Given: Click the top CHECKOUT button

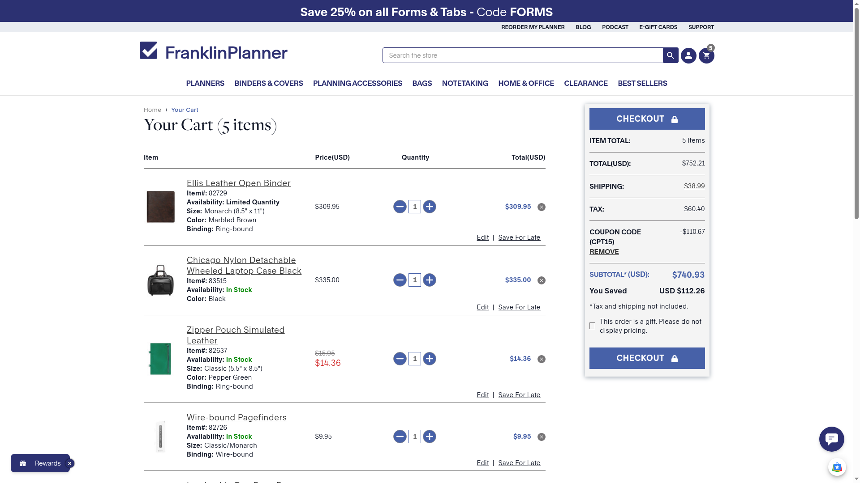Looking at the screenshot, I should click(646, 119).
